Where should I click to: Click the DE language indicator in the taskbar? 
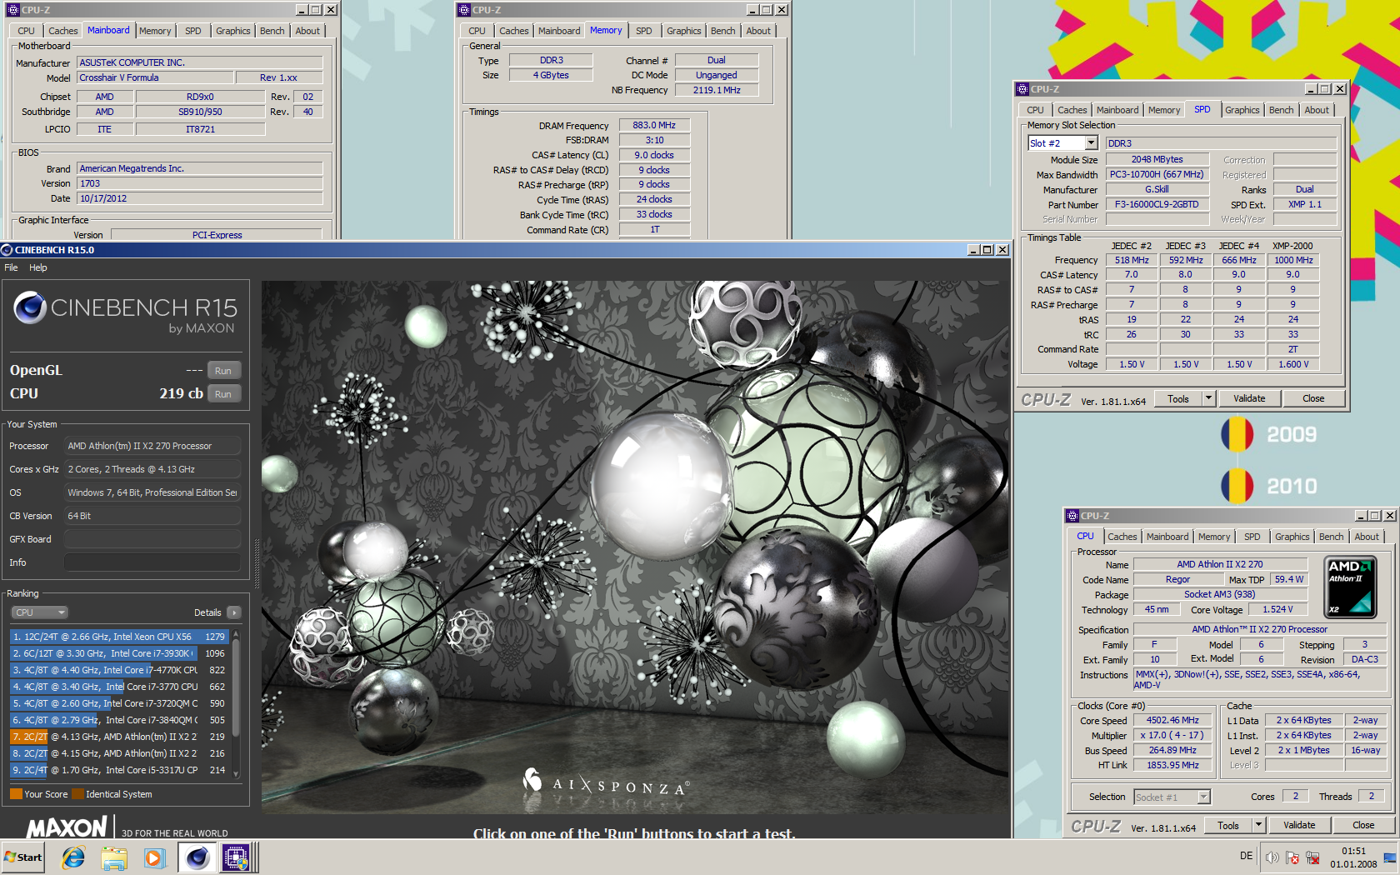click(x=1247, y=856)
